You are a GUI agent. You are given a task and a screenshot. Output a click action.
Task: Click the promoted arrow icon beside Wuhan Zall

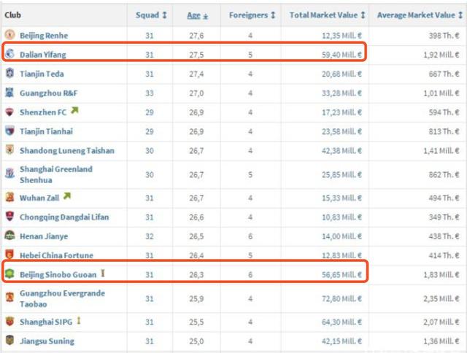click(67, 196)
